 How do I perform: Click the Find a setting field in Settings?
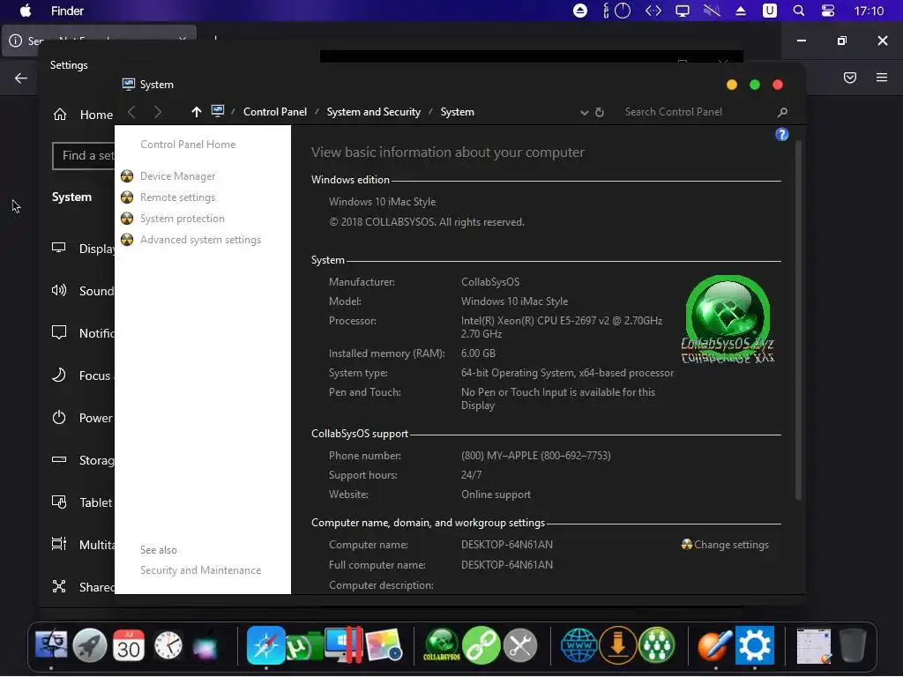click(x=84, y=156)
